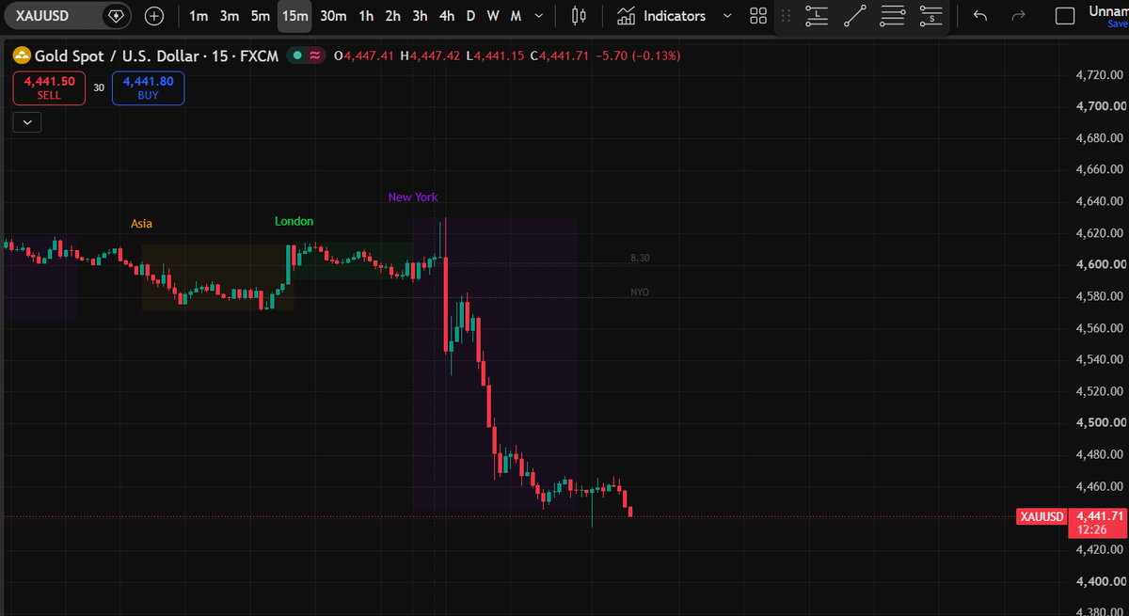Collapse the indicator legend chevron
The image size is (1129, 616).
coord(27,121)
